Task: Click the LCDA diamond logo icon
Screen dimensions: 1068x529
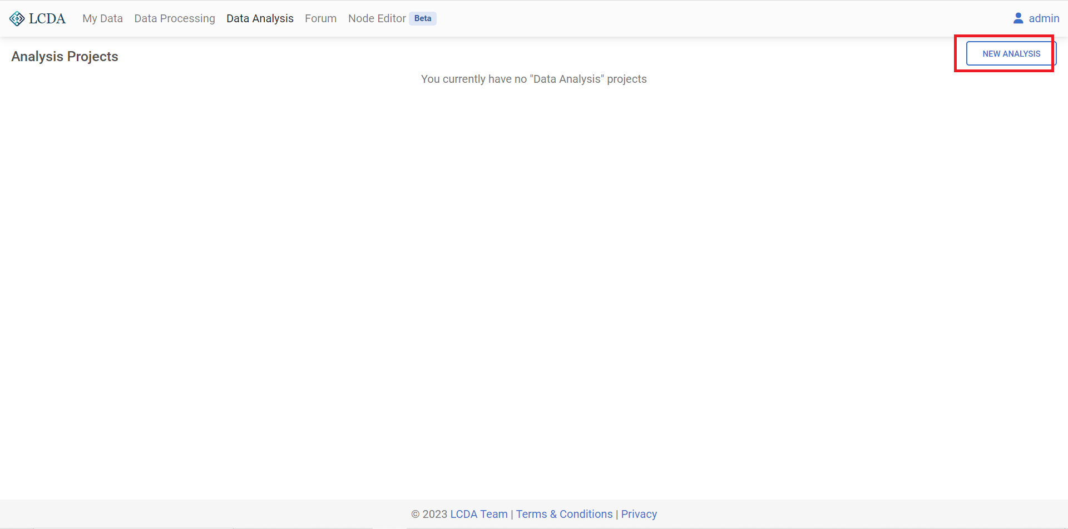Action: coord(17,19)
